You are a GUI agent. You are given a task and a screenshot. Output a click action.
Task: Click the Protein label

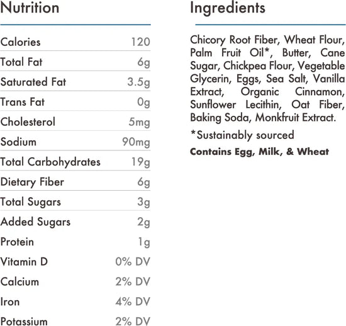(x=17, y=242)
